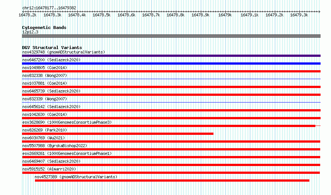Click the 16478.4k ruler label
This screenshot has height=195, width=331.
(x=77, y=15)
